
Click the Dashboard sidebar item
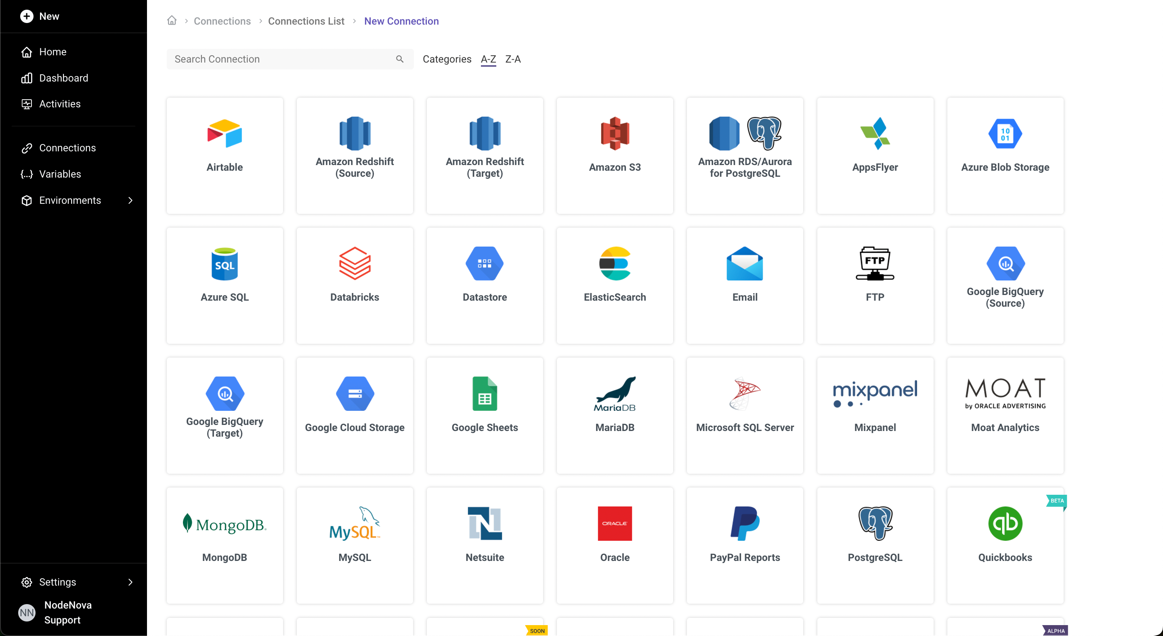pos(63,77)
